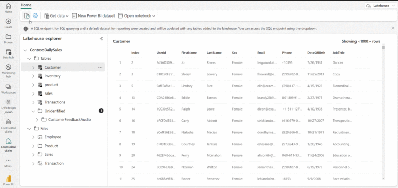Expand the Open notebook dropdown
This screenshot has width=398, height=188.
click(x=137, y=15)
